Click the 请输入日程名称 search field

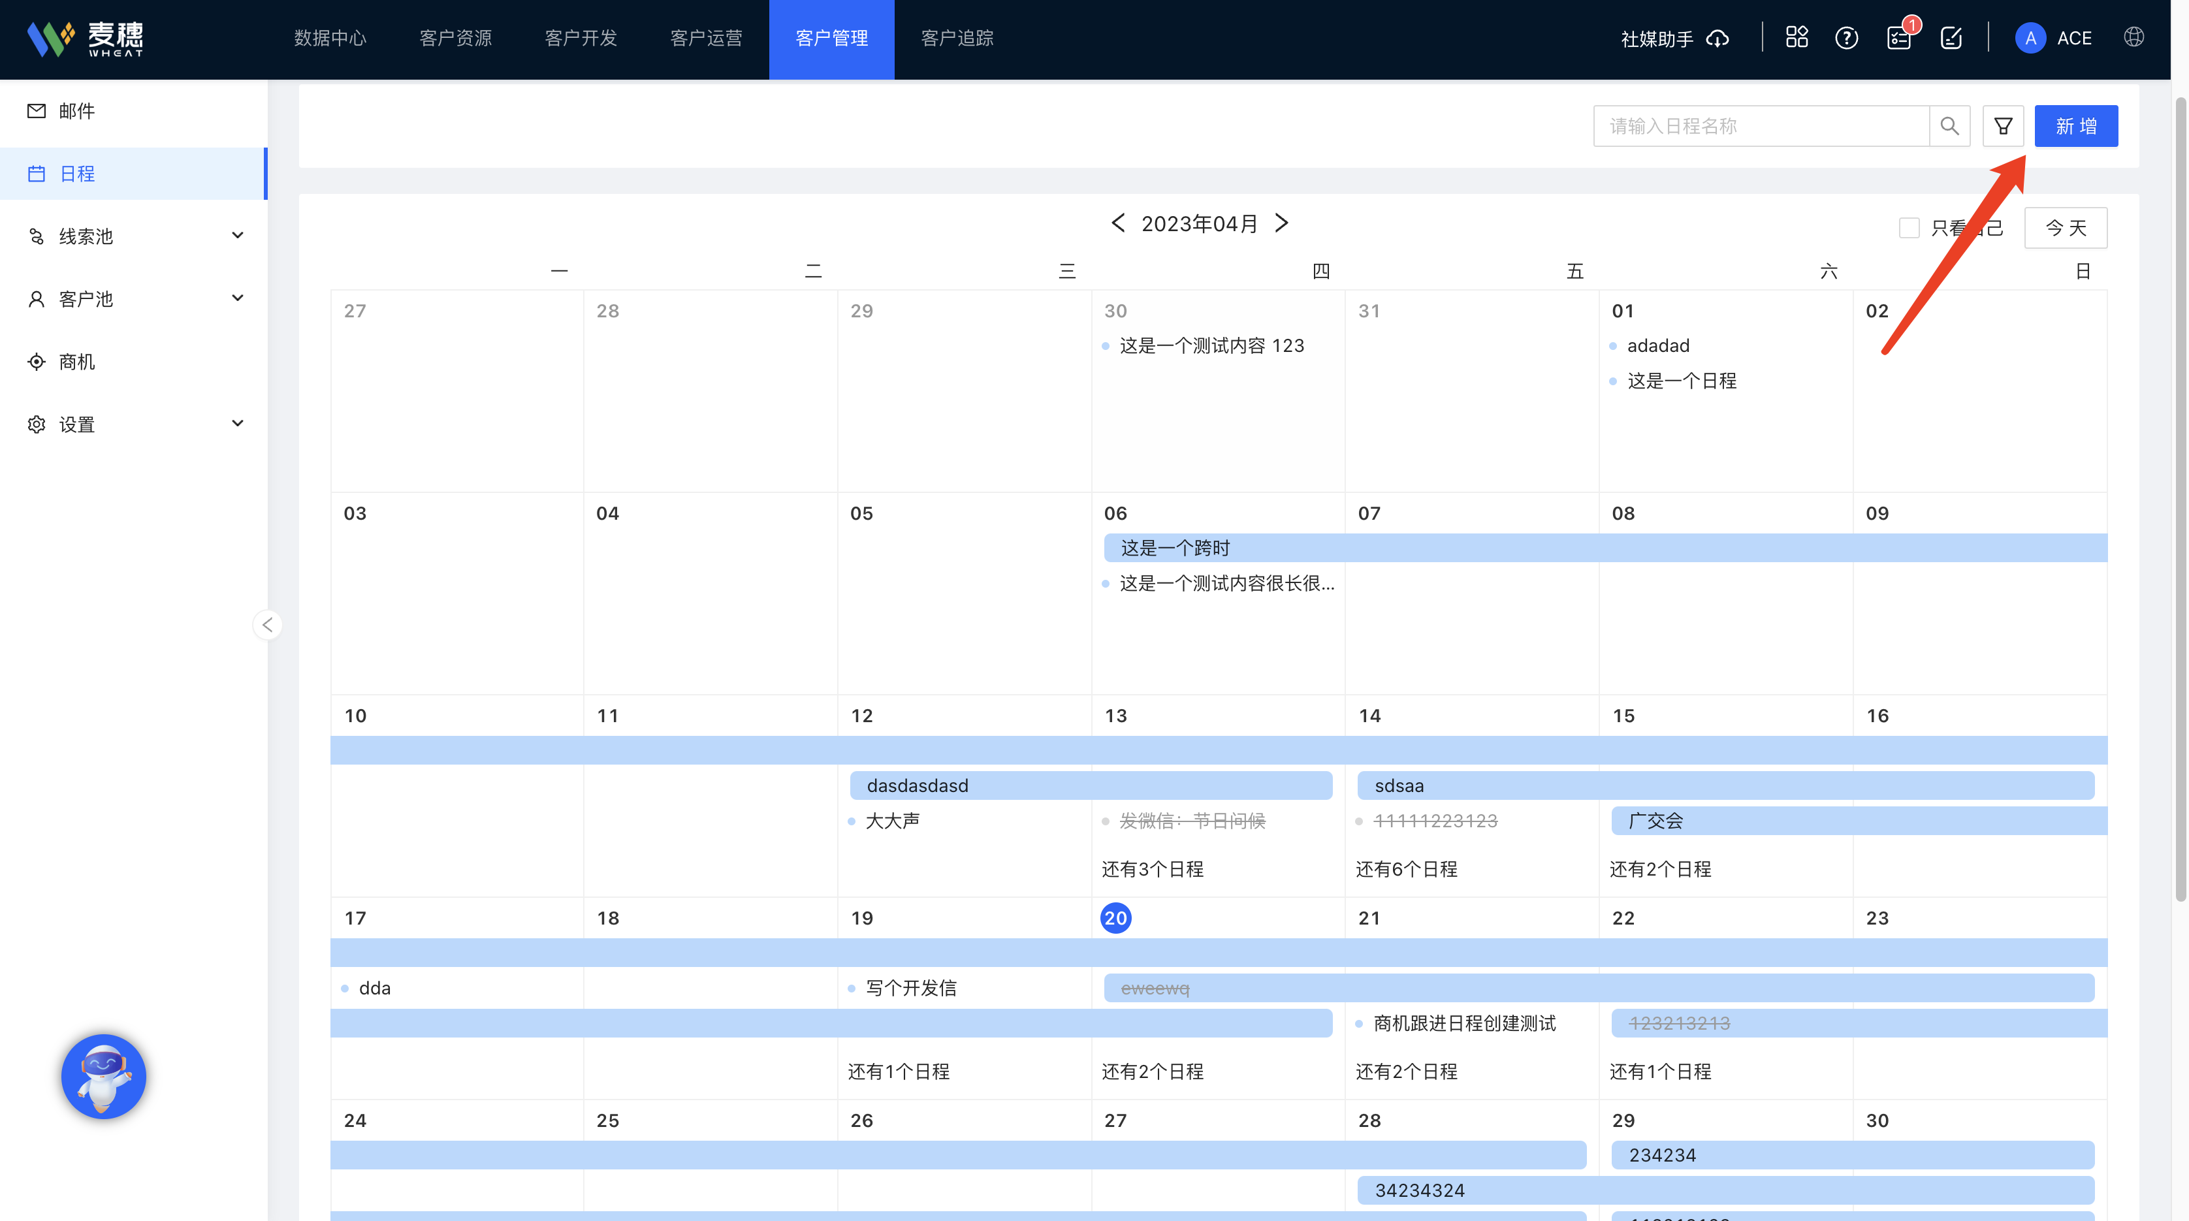pyautogui.click(x=1761, y=126)
